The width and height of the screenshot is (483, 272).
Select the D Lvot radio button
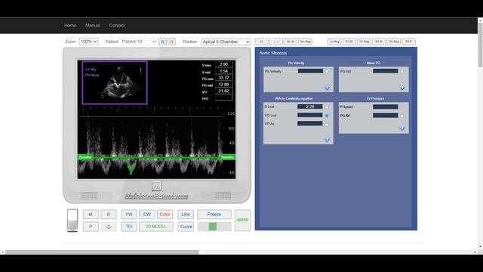tap(327, 107)
